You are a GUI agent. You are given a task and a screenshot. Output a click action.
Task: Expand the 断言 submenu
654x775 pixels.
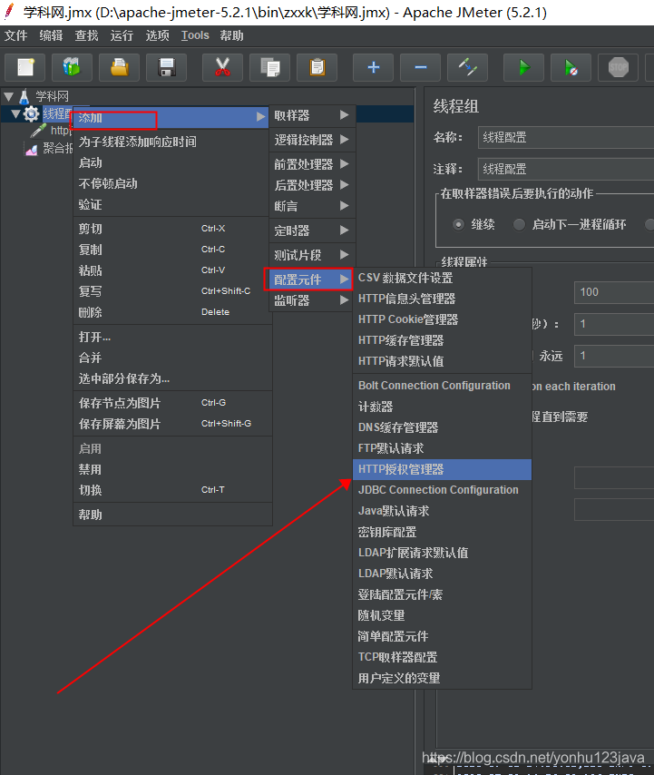coord(312,206)
